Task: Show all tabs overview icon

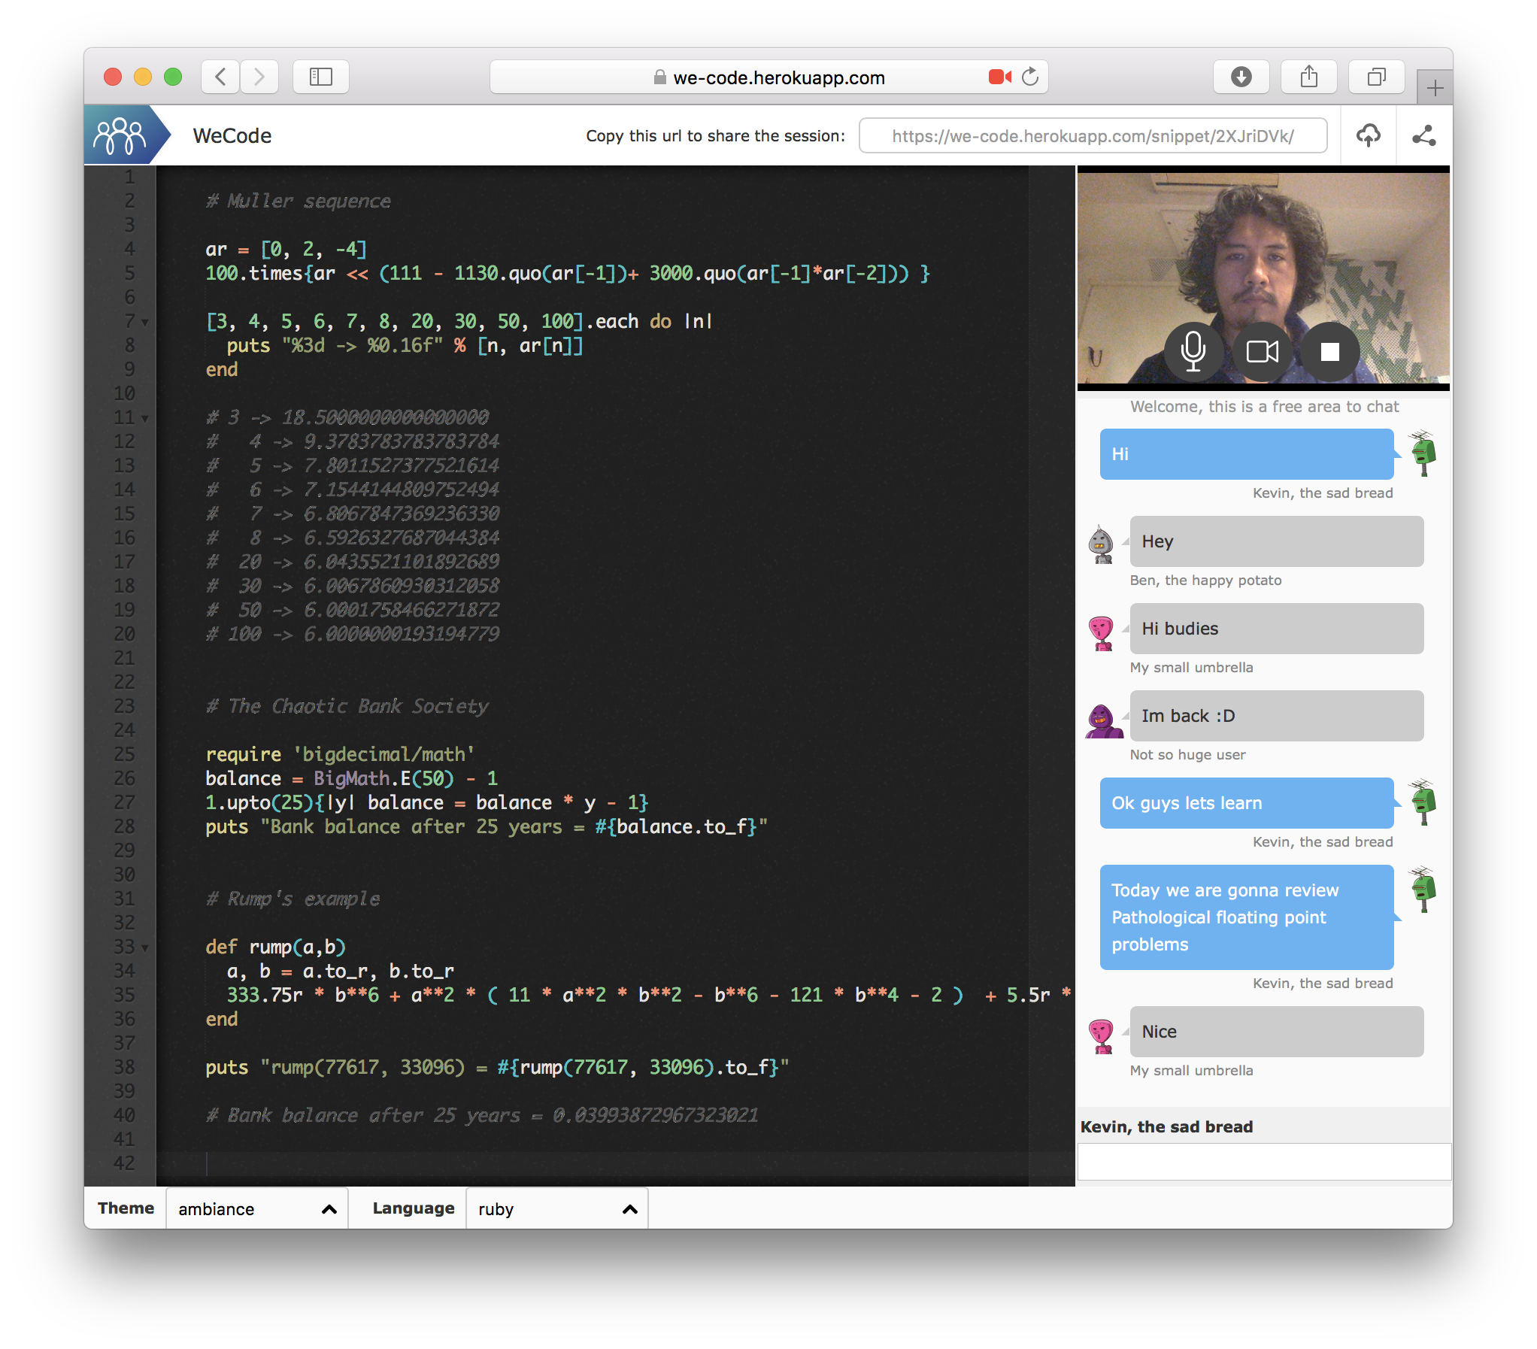Action: 1376,77
